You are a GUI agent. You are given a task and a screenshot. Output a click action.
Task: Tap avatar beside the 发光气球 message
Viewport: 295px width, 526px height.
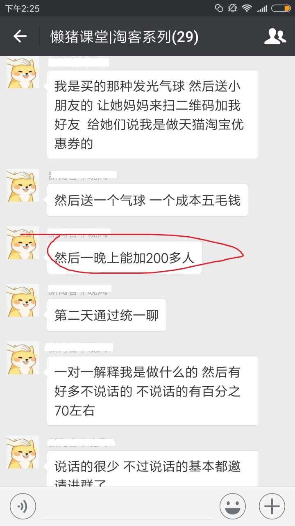pyautogui.click(x=23, y=72)
